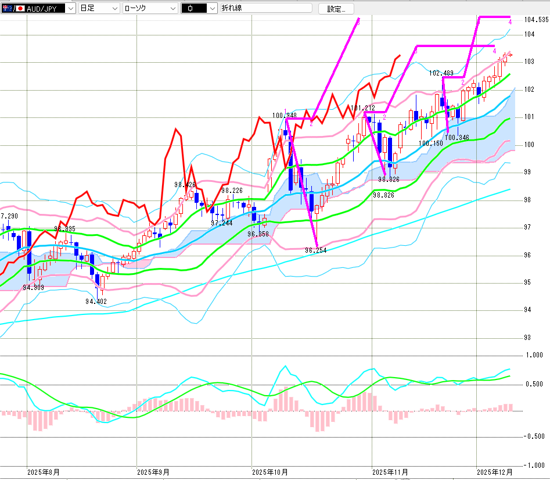Click the 折れ線 text field
This screenshot has width=550, height=480.
click(x=265, y=9)
